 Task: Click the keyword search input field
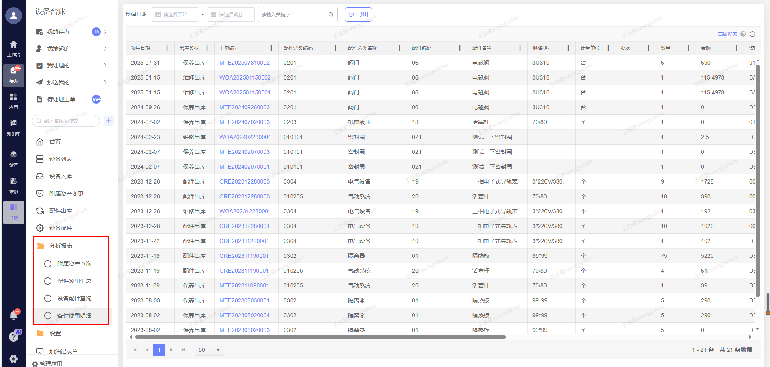pos(294,14)
